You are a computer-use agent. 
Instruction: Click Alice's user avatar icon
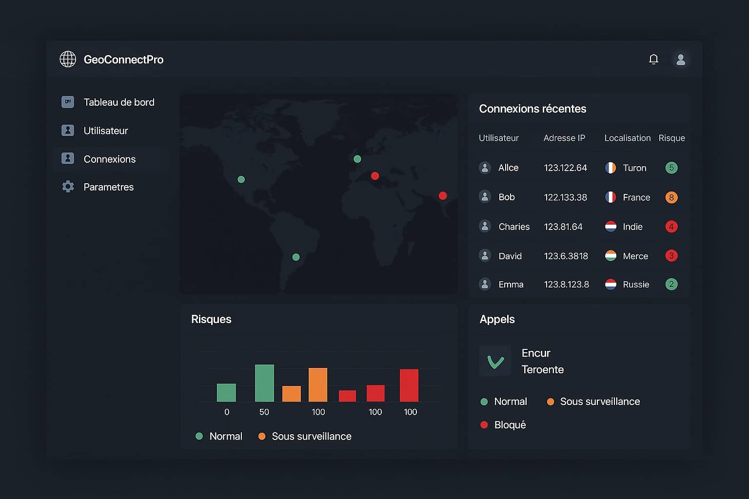point(485,168)
